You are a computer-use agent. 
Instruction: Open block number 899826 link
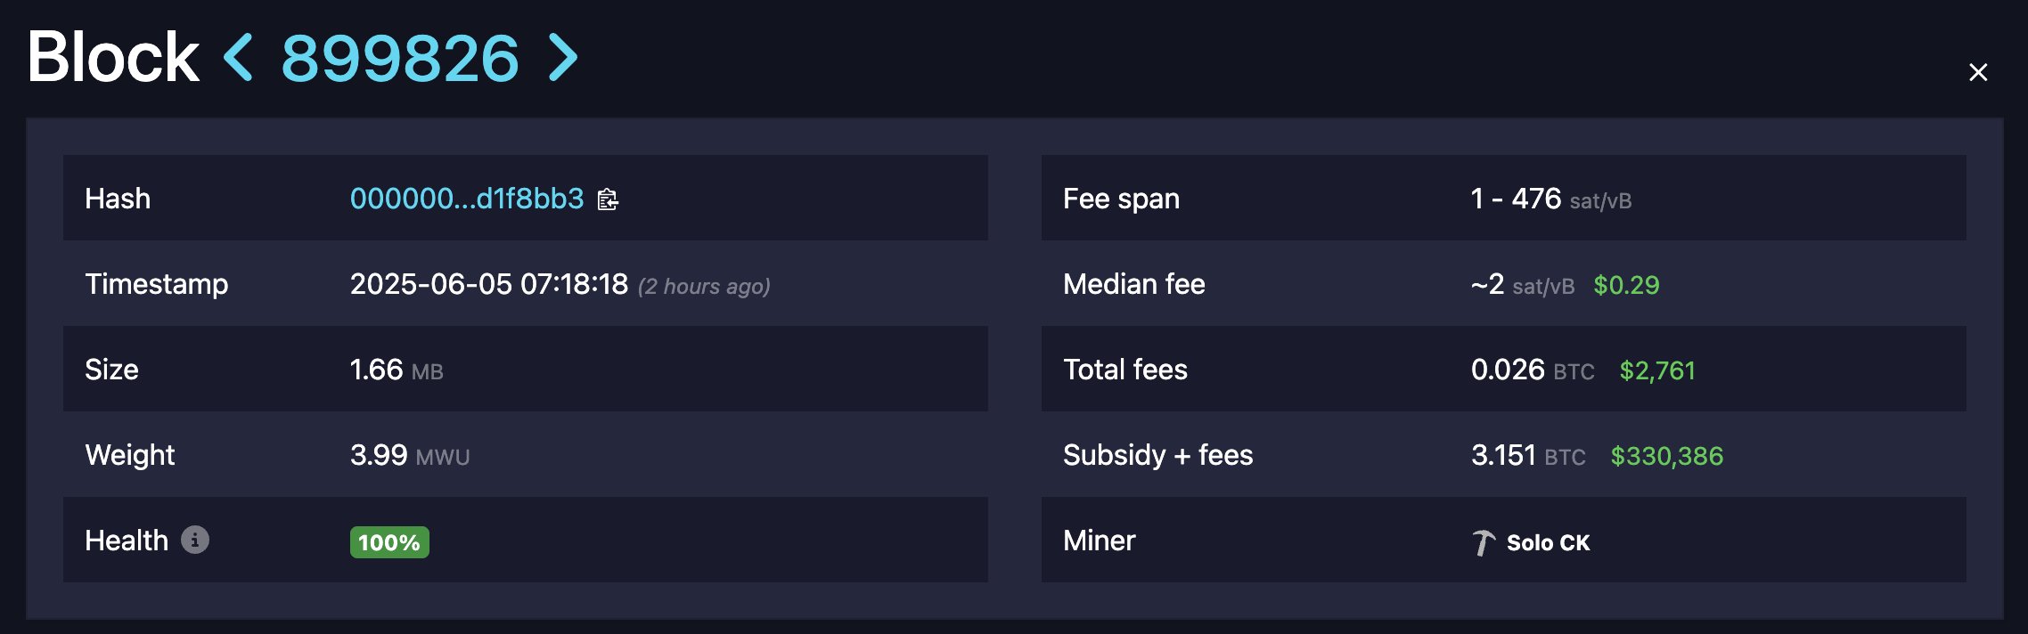click(400, 59)
